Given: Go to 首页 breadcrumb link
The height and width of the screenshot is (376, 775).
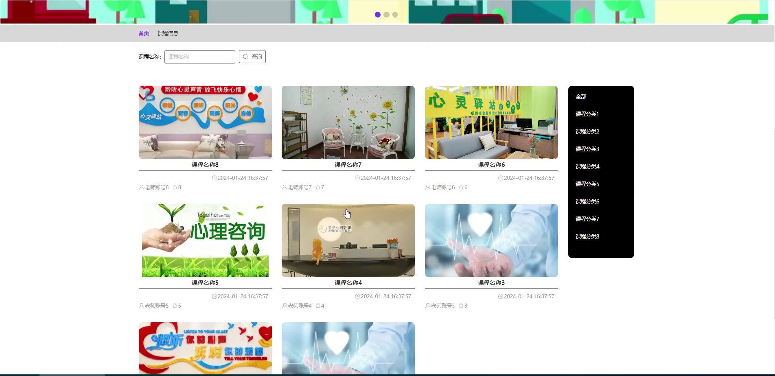Looking at the screenshot, I should (144, 33).
